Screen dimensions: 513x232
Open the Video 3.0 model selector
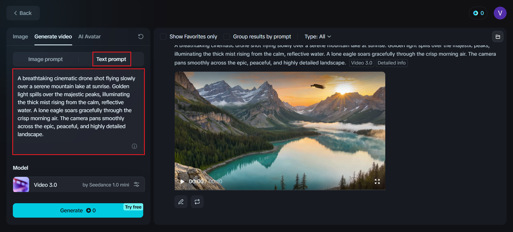pyautogui.click(x=79, y=184)
